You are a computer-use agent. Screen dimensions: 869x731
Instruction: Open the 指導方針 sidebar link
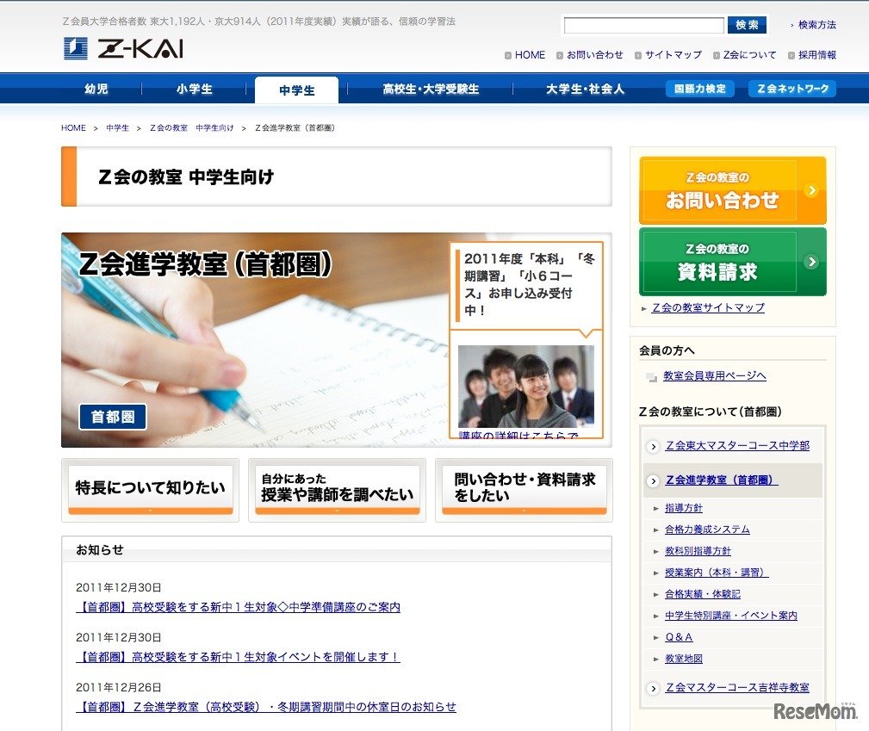click(x=683, y=508)
